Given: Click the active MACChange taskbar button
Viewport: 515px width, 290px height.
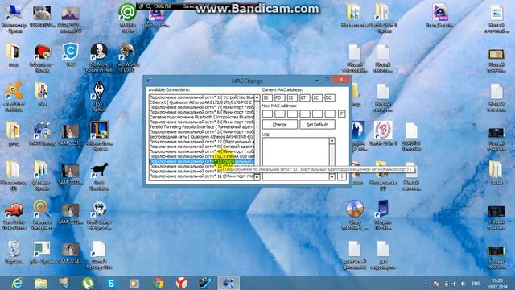Looking at the screenshot, I should coord(229,283).
